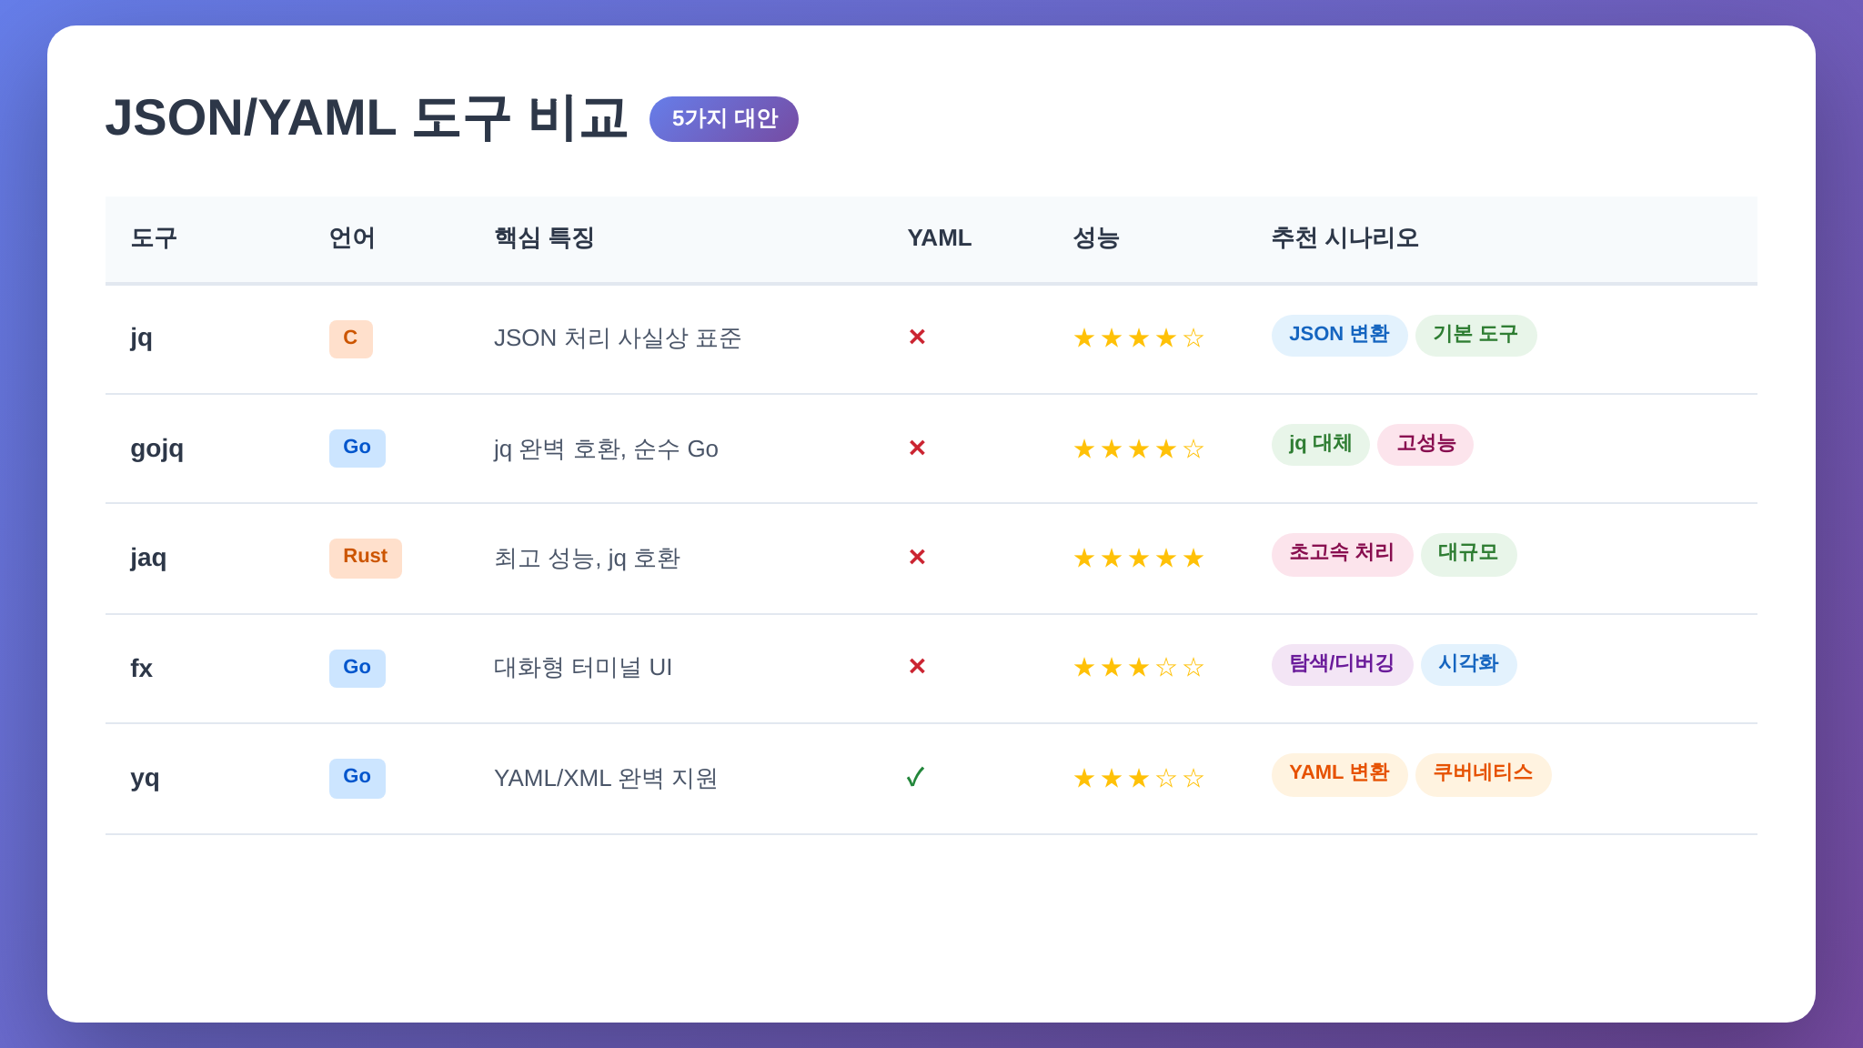Click the tool name 'yq'
The width and height of the screenshot is (1863, 1048).
click(145, 779)
